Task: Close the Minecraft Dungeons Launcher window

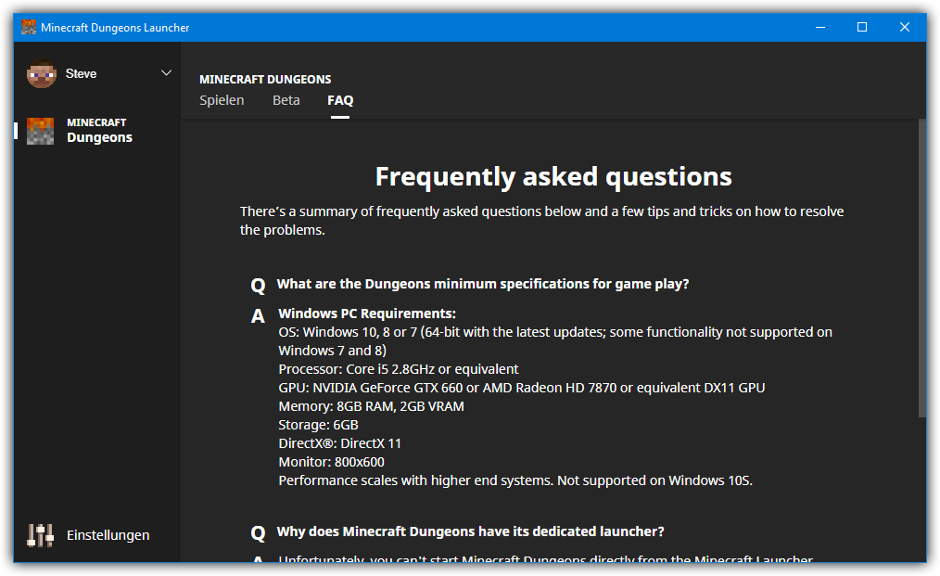Action: 905,27
